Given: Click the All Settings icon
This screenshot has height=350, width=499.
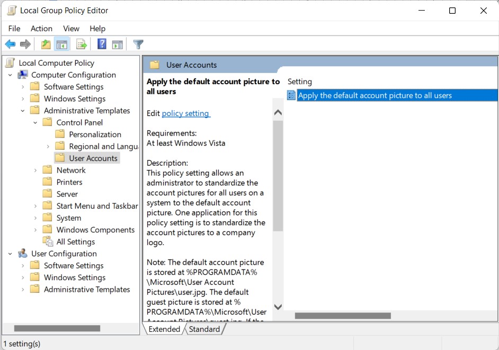Looking at the screenshot, I should coord(48,241).
